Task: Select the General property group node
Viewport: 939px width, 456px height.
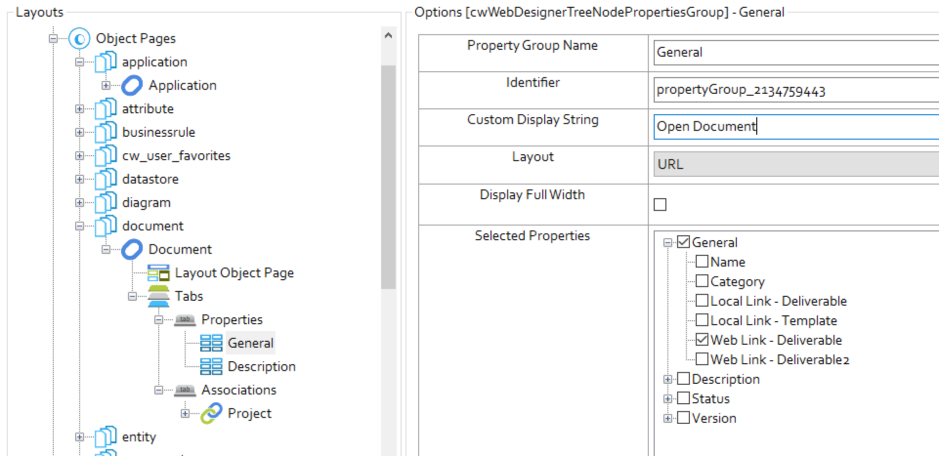Action: click(x=250, y=343)
